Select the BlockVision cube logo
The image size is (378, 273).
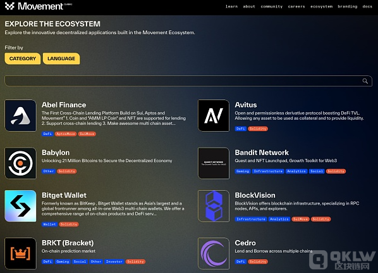[214, 206]
